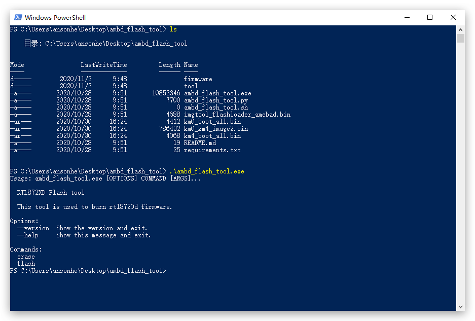Click the 'RTL872XD Flash tool' line

51,193
